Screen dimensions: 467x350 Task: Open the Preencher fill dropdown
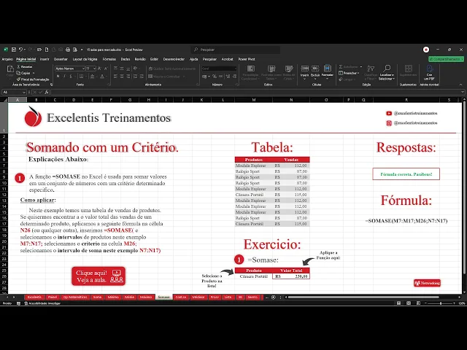click(x=349, y=73)
